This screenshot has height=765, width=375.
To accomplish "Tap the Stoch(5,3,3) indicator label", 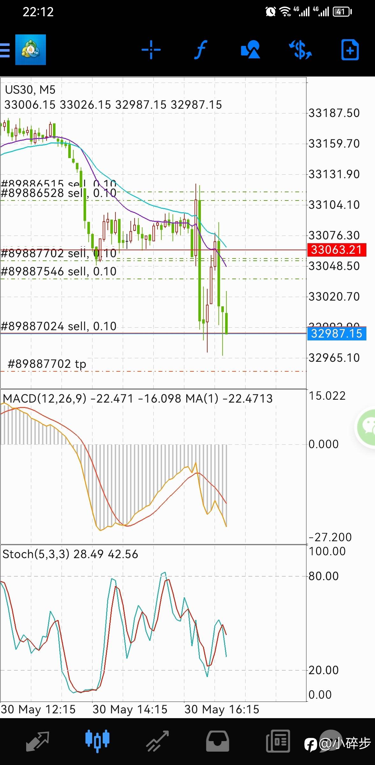I will (x=36, y=554).
